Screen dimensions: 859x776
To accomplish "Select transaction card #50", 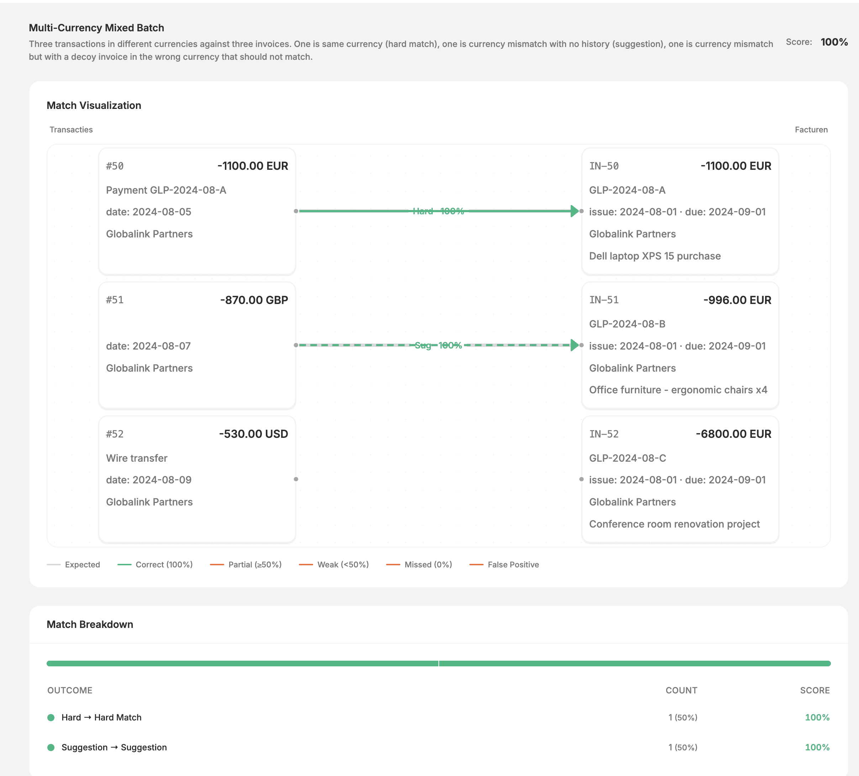I will coord(197,211).
